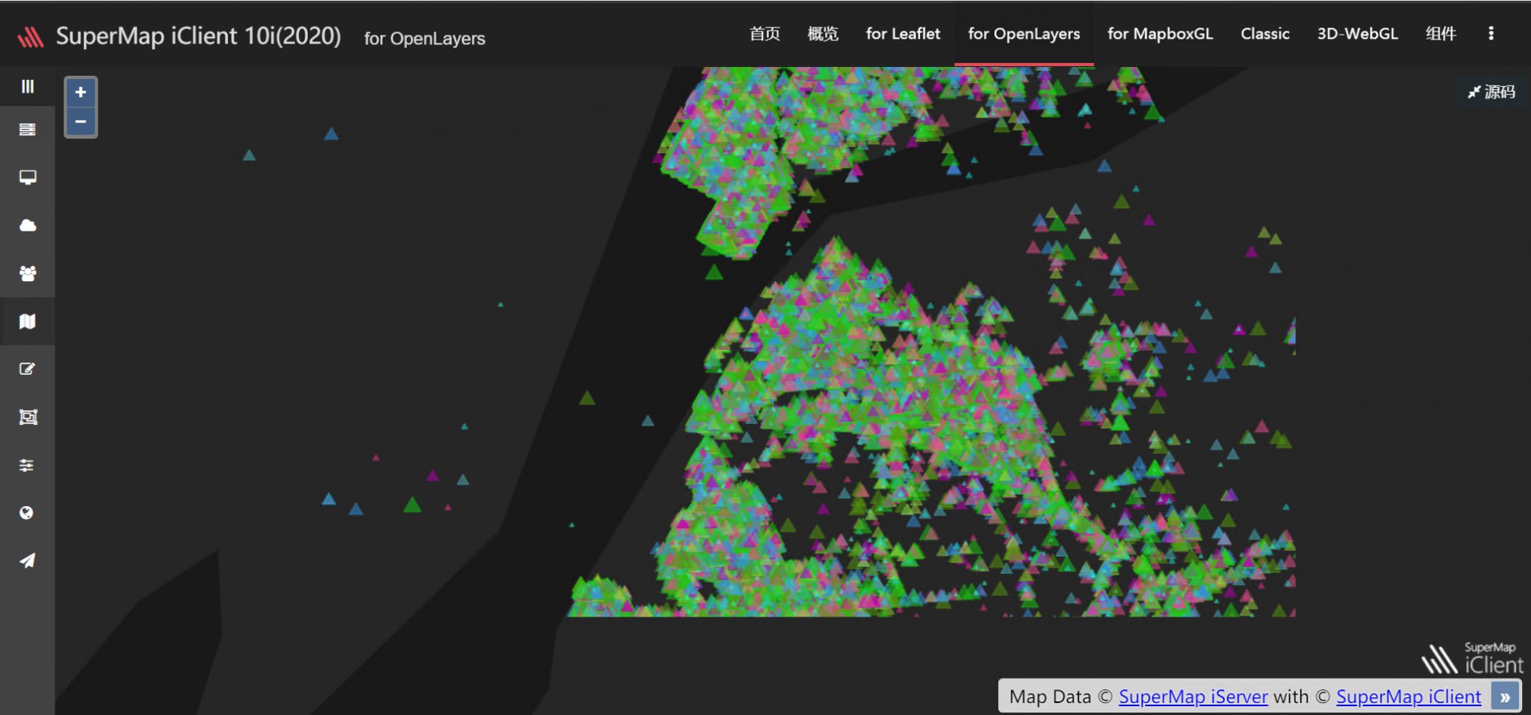Switch to Classic tab

coord(1264,34)
